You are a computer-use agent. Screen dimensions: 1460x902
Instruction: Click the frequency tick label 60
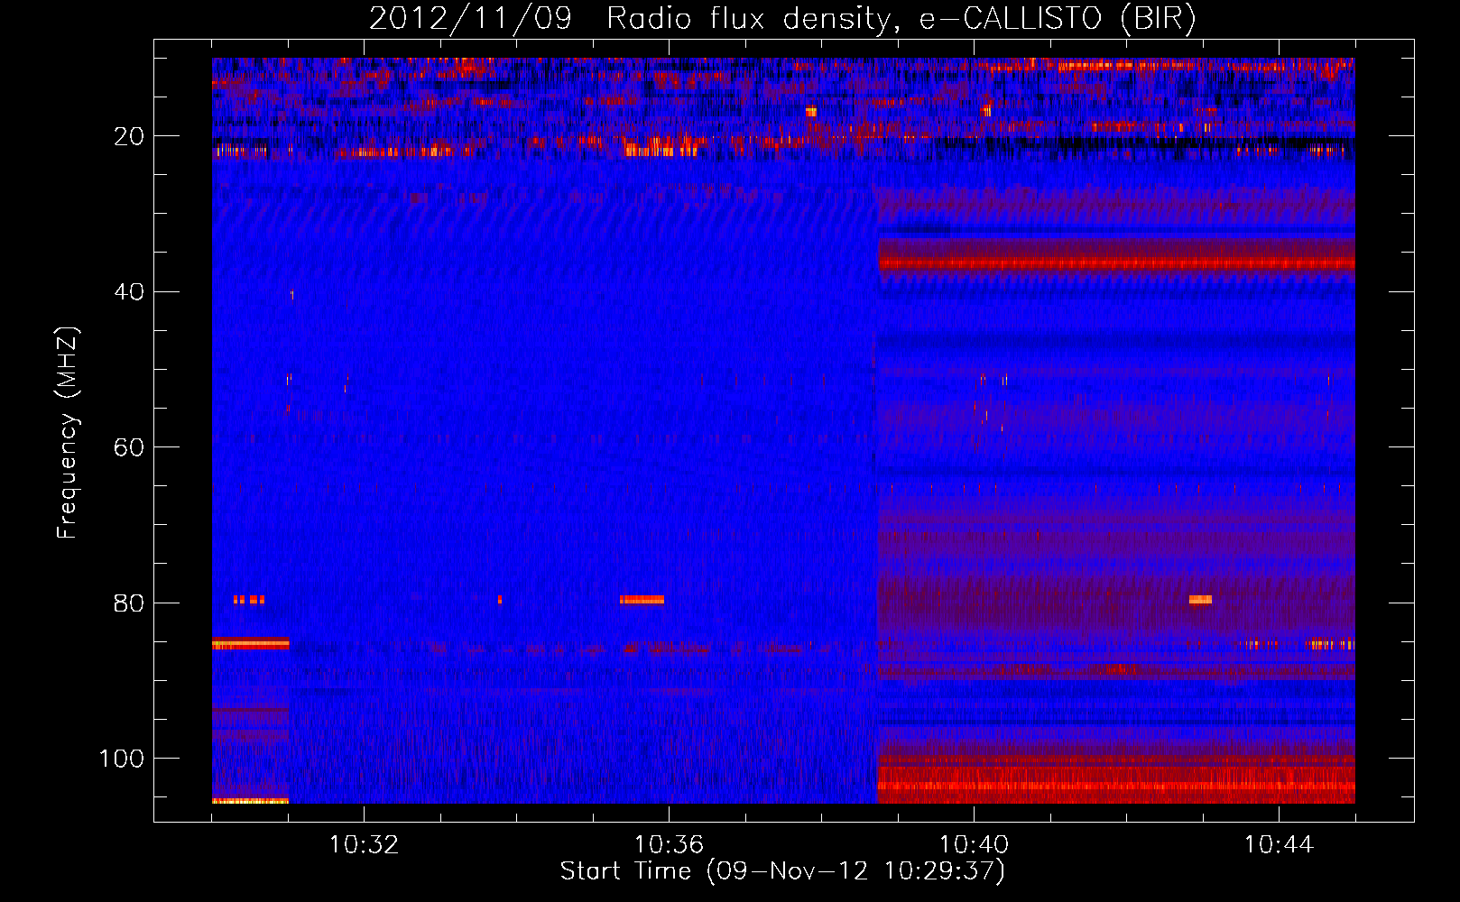[129, 447]
